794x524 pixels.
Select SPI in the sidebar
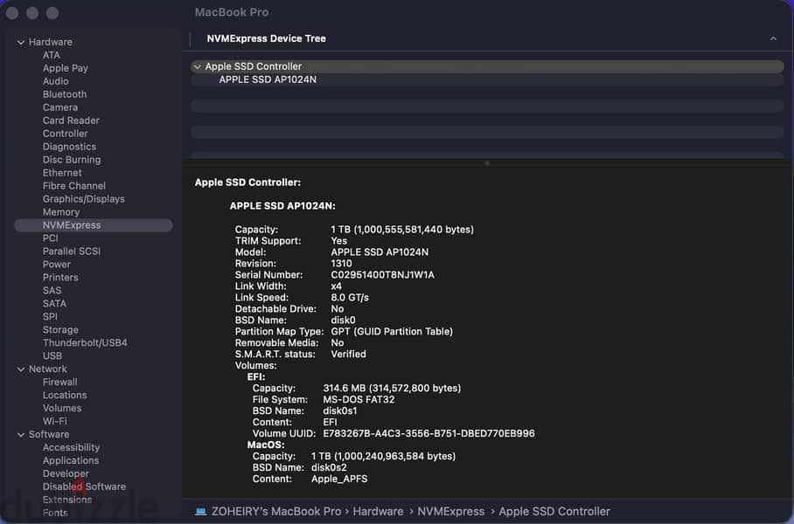pos(50,317)
